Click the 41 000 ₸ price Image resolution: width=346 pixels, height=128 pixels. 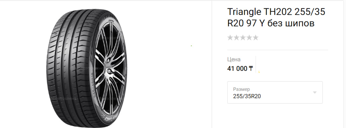[237, 68]
